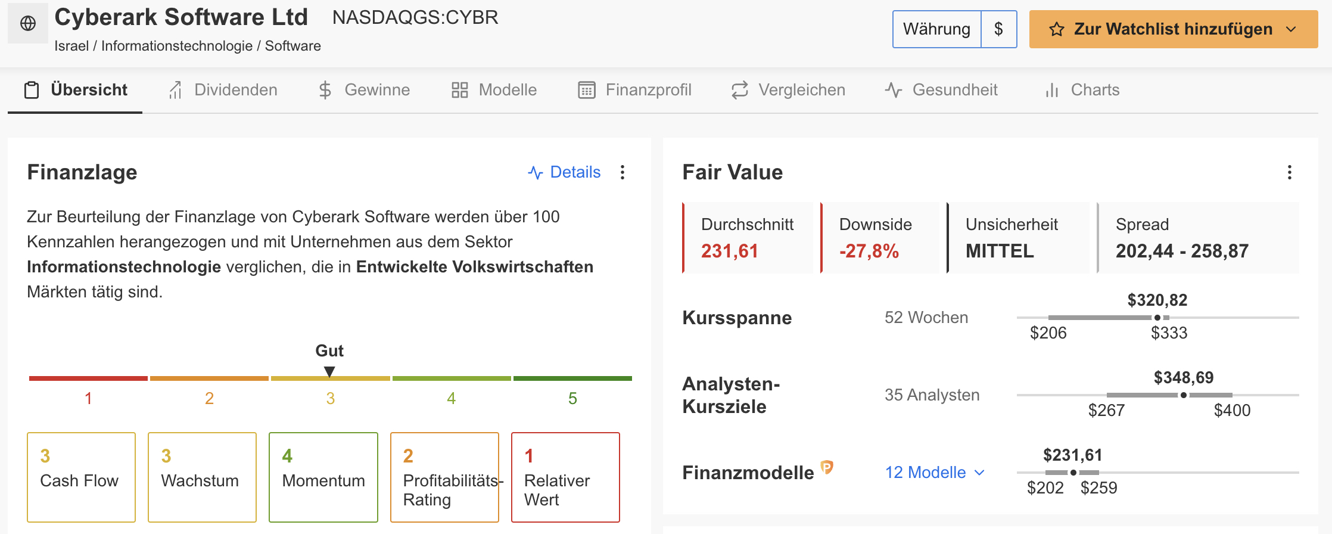The width and height of the screenshot is (1332, 534).
Task: Click the Durchschnitt 231,61 tile
Action: coord(748,238)
